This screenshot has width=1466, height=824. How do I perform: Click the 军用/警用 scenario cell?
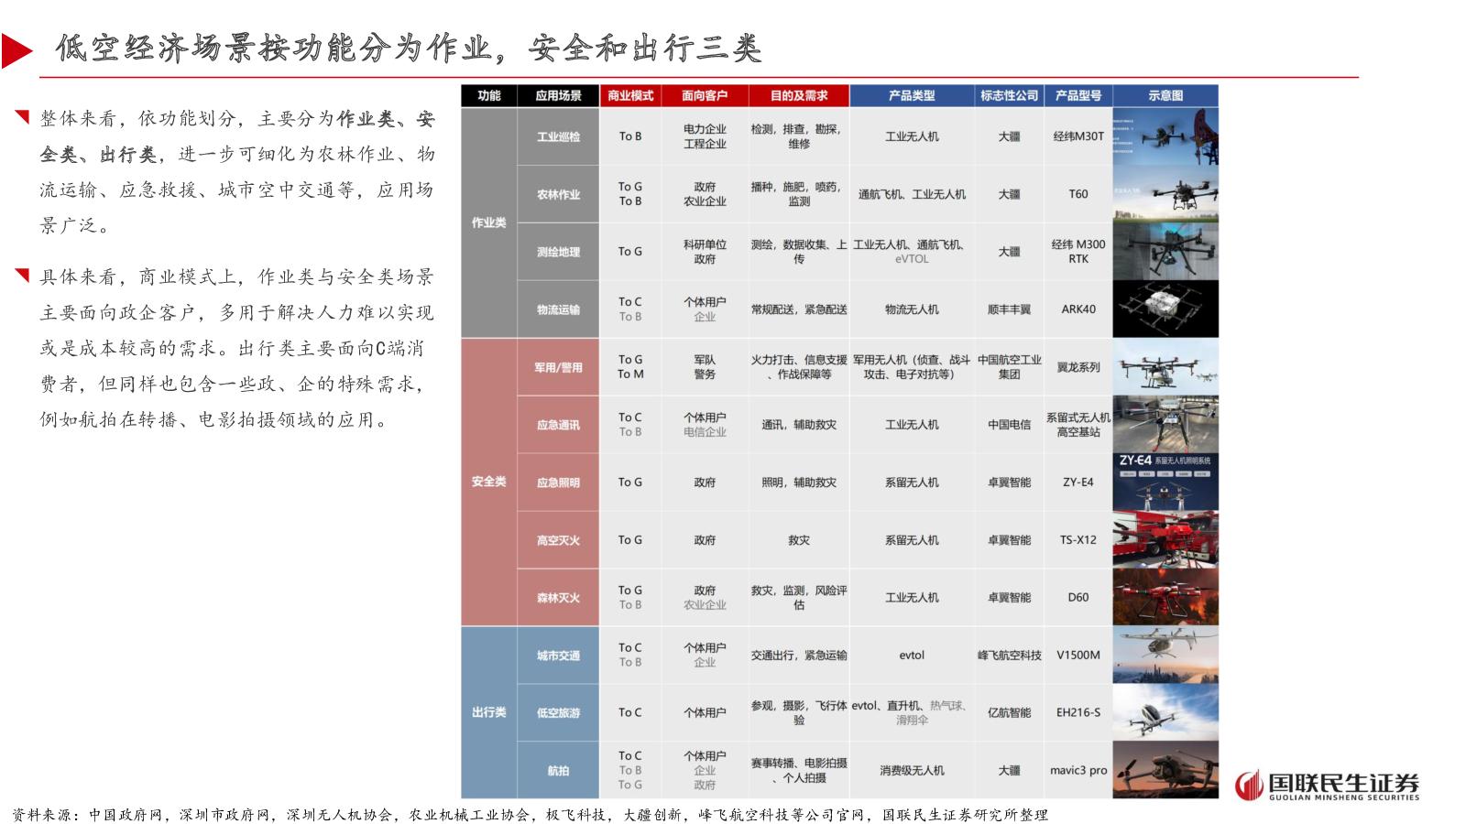(x=558, y=367)
